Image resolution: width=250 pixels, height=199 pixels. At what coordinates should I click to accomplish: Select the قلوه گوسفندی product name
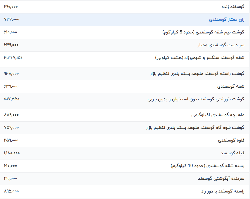point(231,140)
